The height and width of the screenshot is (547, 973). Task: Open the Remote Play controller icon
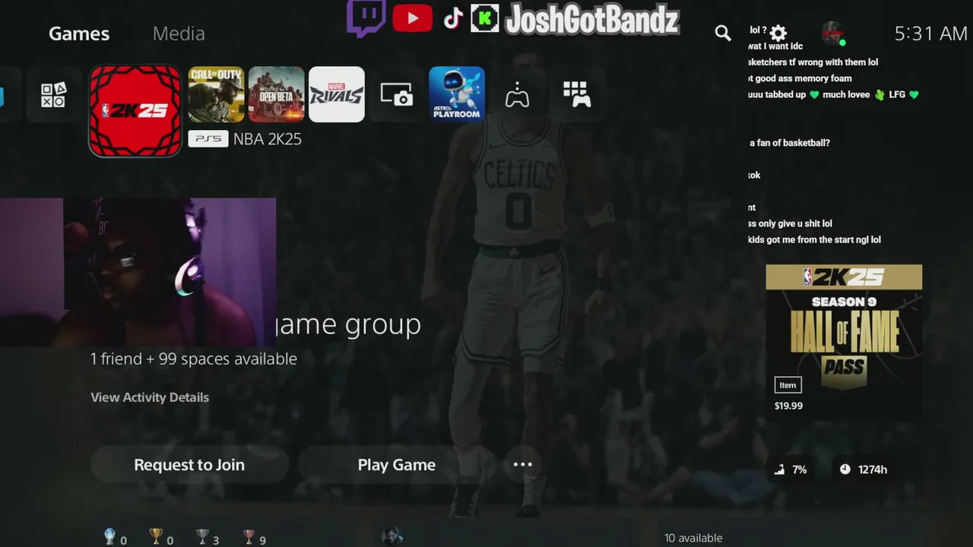coord(517,95)
